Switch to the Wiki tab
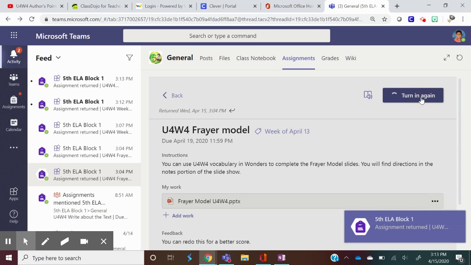Screen dimensions: 471x265 click(x=351, y=58)
